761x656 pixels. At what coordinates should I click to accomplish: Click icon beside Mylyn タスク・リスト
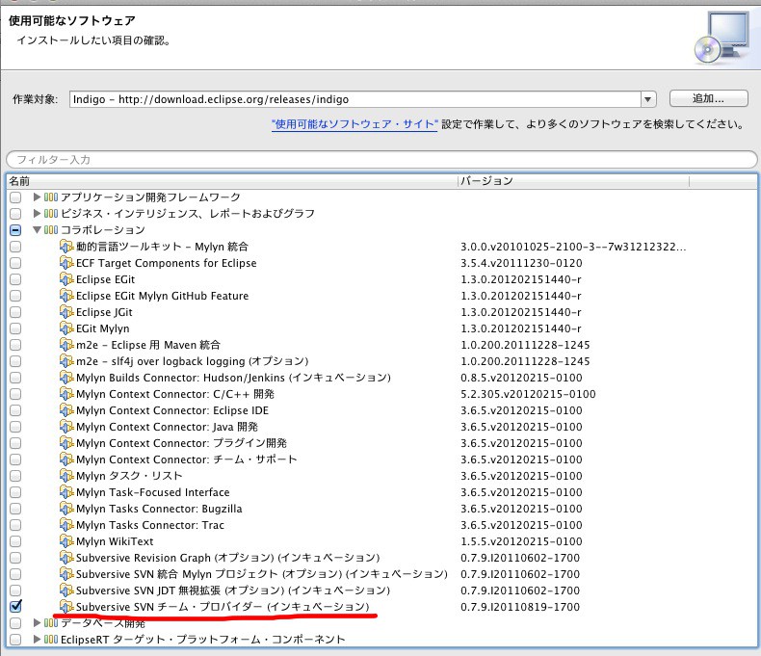[66, 476]
